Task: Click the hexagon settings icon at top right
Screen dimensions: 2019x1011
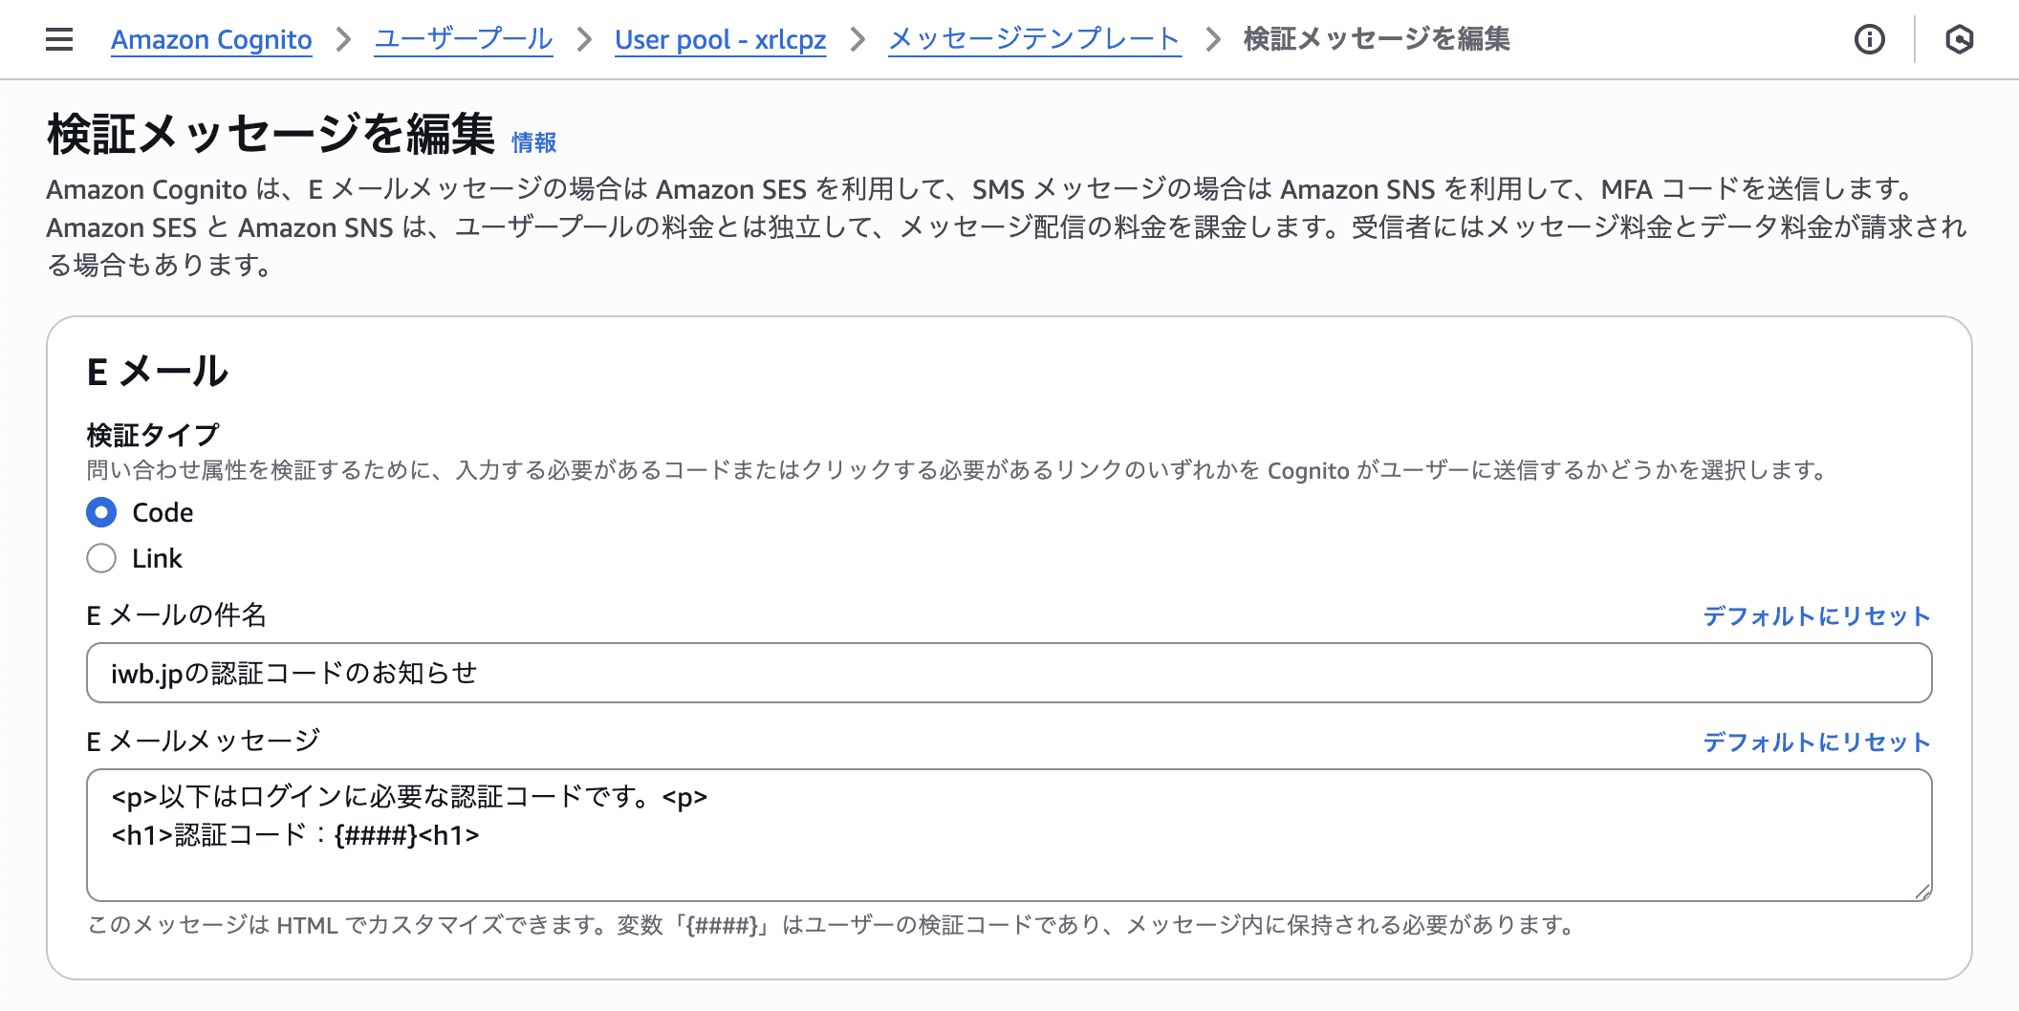Action: tap(1960, 39)
